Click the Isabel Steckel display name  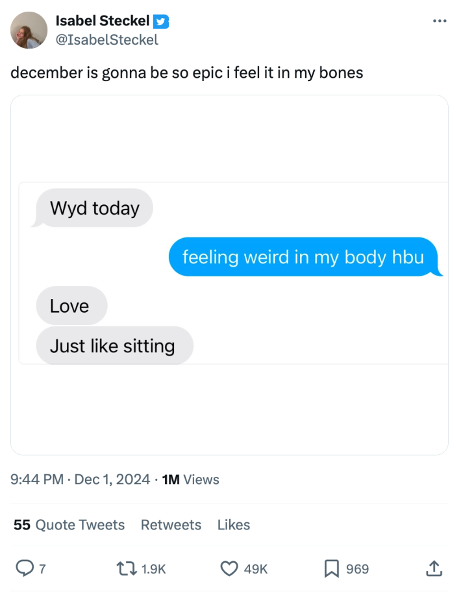[x=102, y=21]
